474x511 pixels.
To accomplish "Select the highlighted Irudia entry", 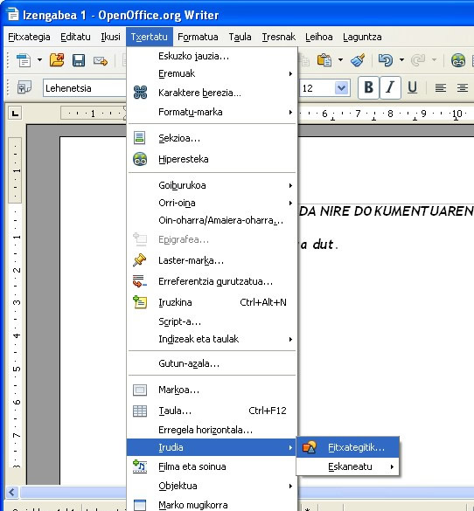I will click(212, 447).
